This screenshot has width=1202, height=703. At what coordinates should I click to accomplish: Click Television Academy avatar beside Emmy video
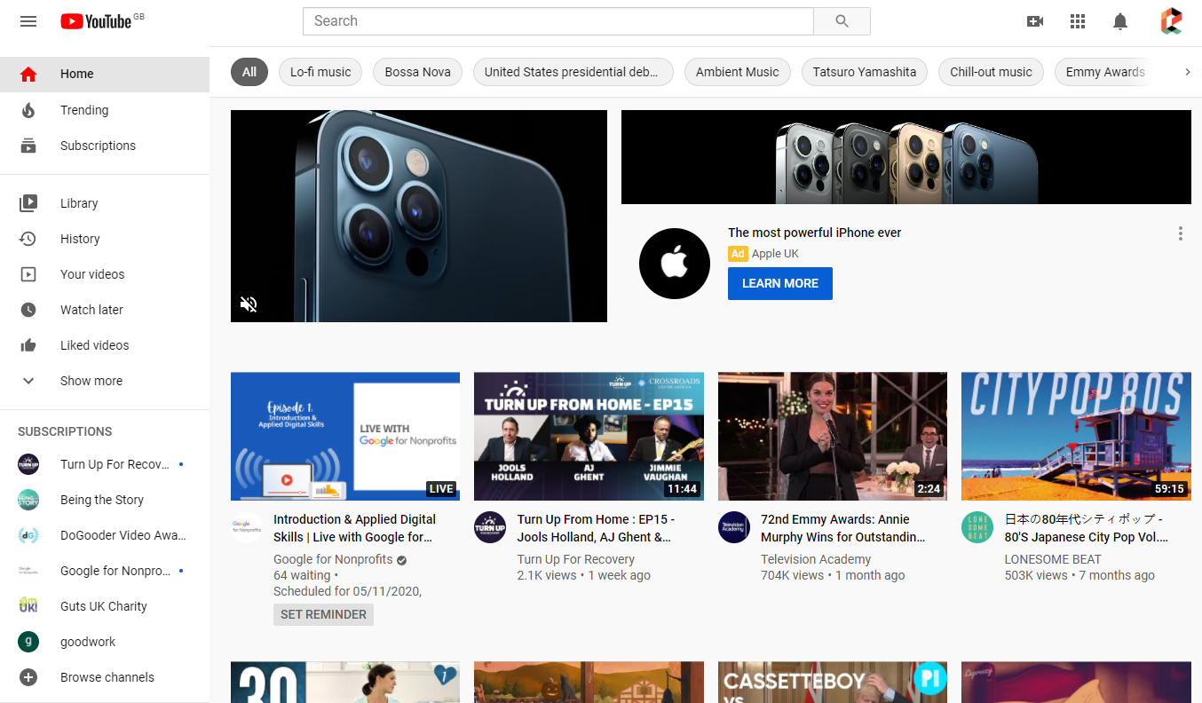tap(734, 527)
